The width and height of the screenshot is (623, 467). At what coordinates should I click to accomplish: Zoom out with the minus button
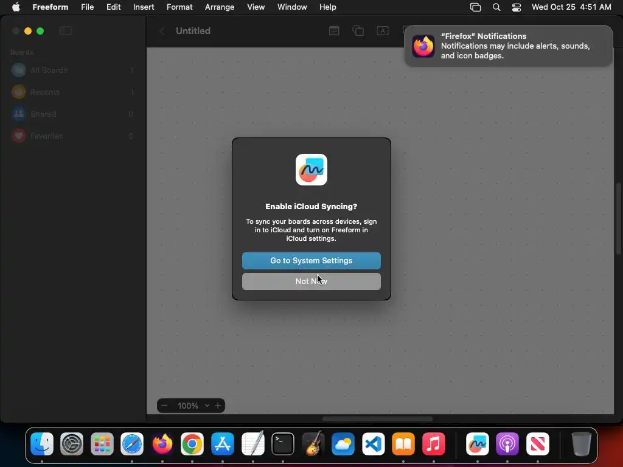point(164,406)
